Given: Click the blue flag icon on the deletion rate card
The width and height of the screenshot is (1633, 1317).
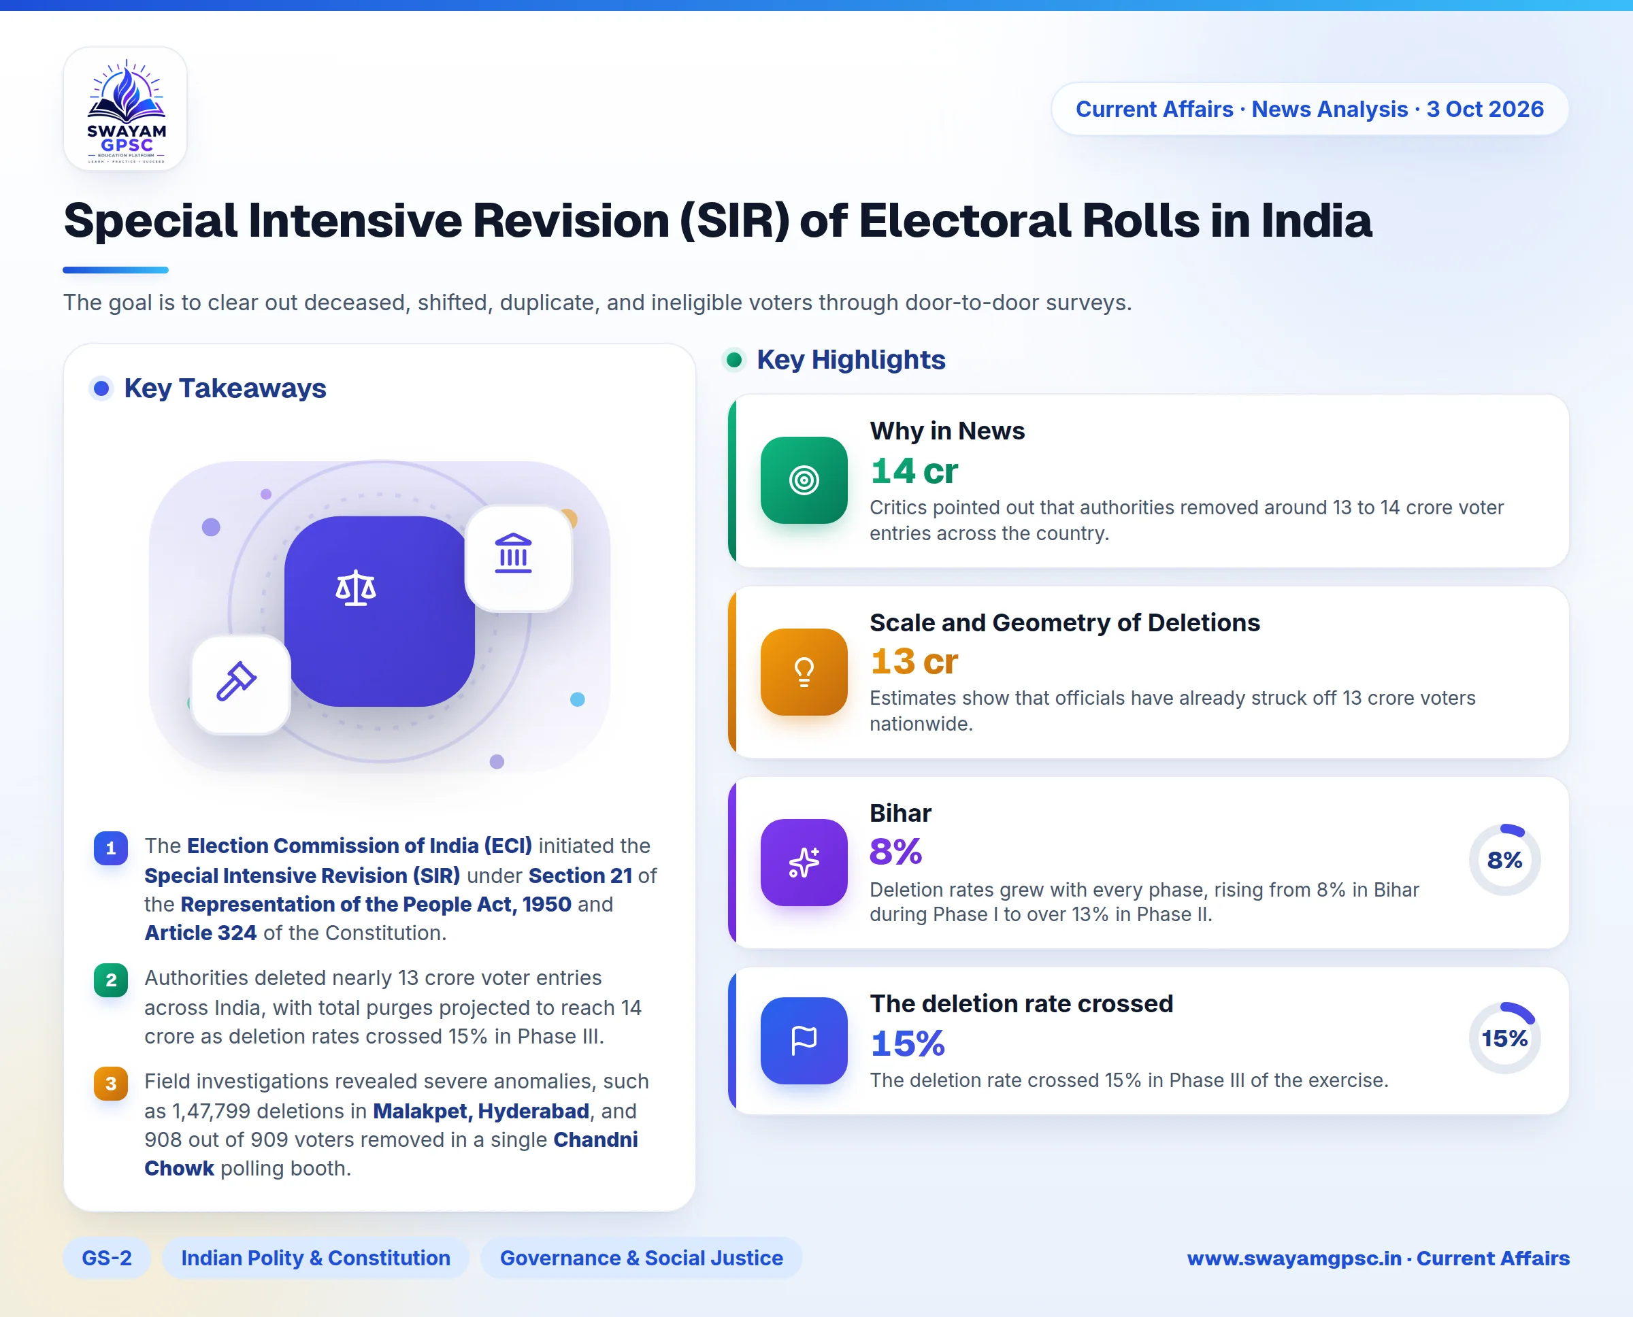Looking at the screenshot, I should [804, 1040].
